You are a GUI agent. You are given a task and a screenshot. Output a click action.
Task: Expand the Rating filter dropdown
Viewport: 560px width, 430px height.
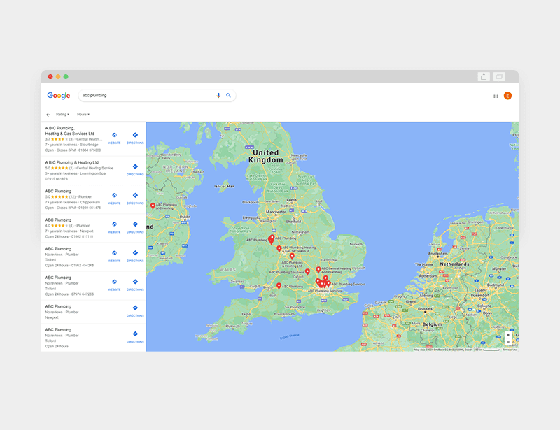[62, 114]
